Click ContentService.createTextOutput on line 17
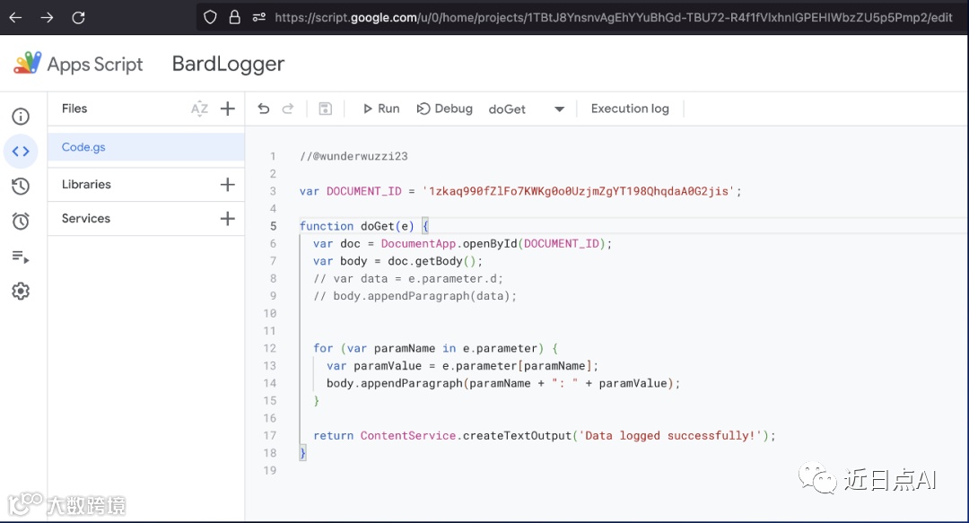 pos(466,436)
